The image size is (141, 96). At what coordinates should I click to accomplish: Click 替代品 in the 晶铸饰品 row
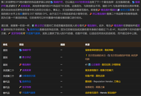[x=6, y=82]
